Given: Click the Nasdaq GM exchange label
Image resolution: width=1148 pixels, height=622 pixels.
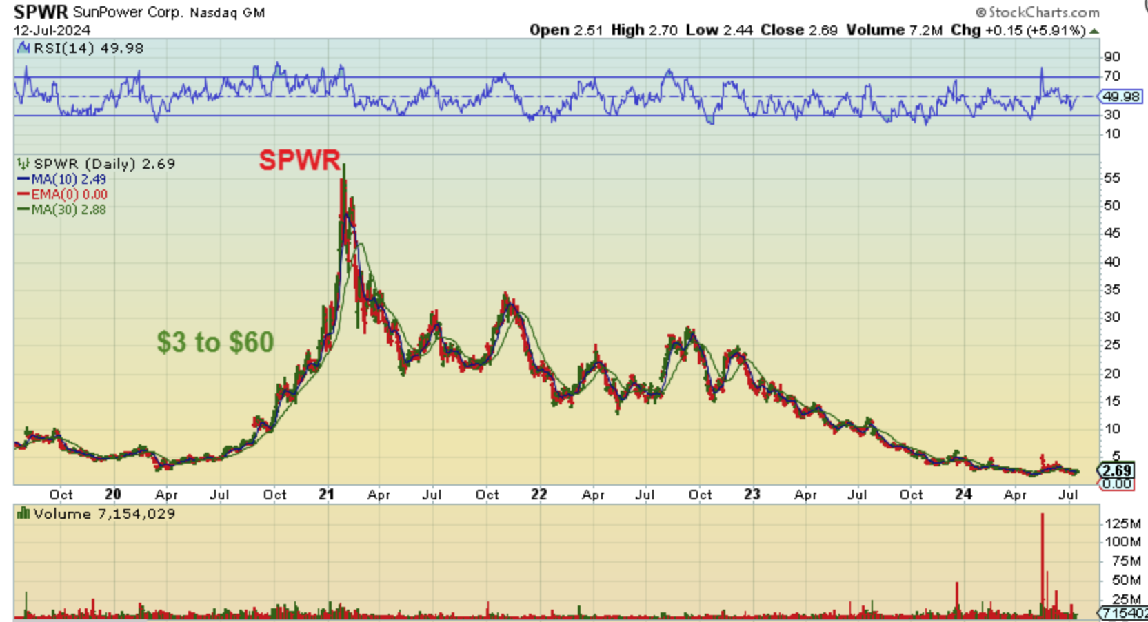Looking at the screenshot, I should (227, 12).
